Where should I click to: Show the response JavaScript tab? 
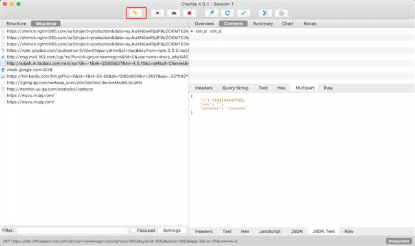click(270, 231)
